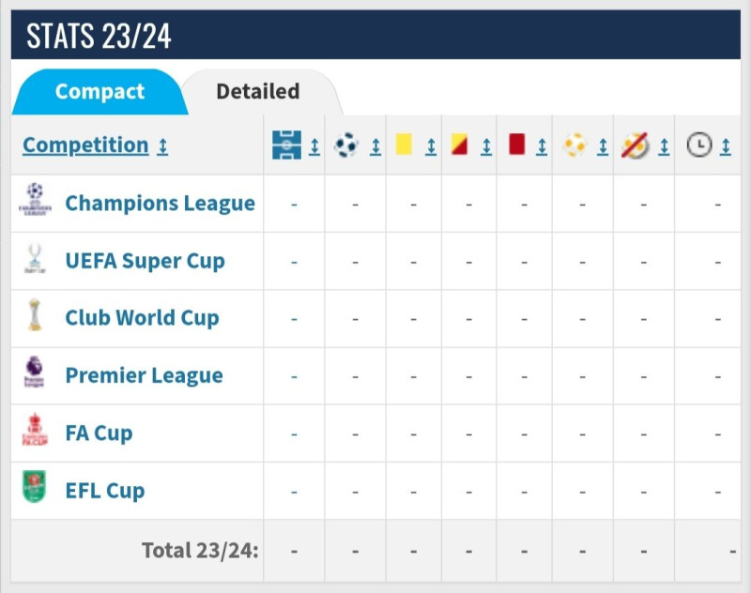Image resolution: width=751 pixels, height=593 pixels.
Task: Click the minutes played clock icon
Action: [x=699, y=144]
